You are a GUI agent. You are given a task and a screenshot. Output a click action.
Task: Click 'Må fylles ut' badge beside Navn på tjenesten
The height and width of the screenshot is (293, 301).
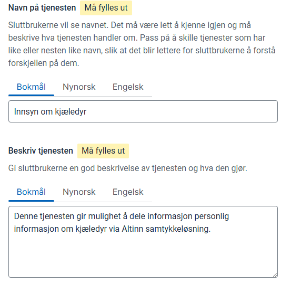[x=106, y=8]
